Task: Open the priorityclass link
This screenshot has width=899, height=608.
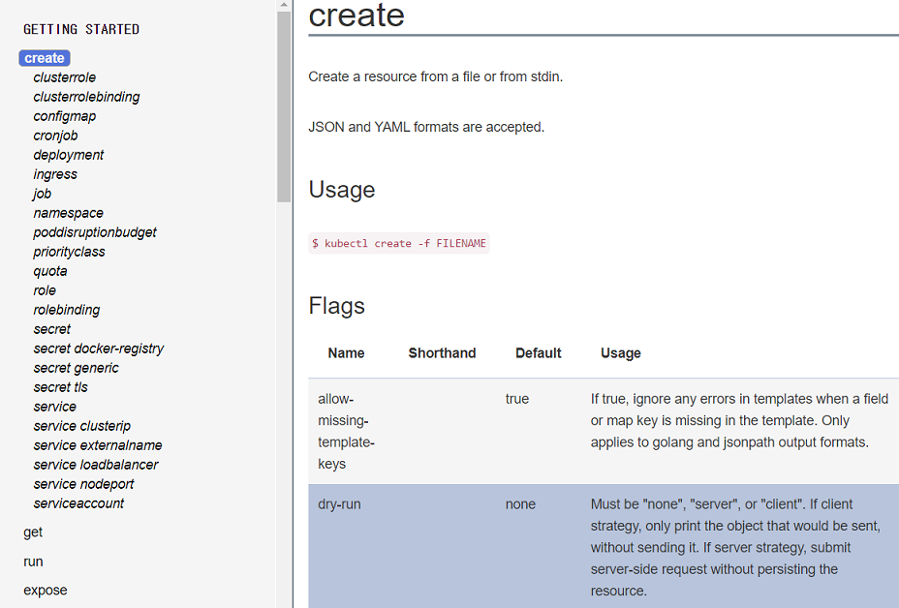Action: [69, 252]
